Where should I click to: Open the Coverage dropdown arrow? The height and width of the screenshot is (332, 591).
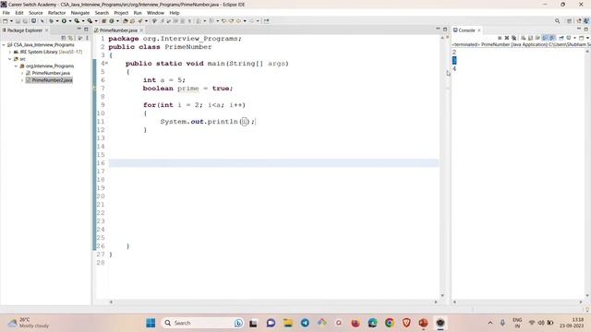(83, 21)
